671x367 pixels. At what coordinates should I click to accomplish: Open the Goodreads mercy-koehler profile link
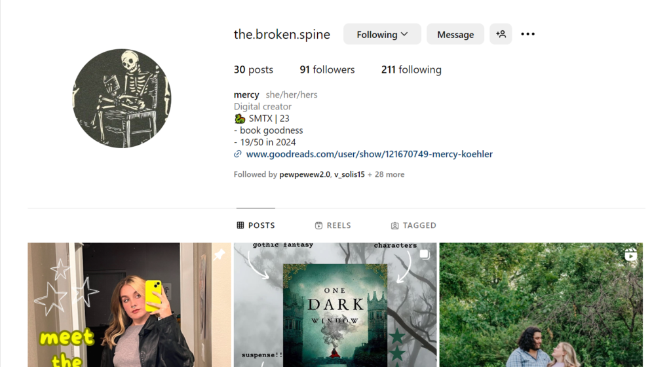point(370,154)
